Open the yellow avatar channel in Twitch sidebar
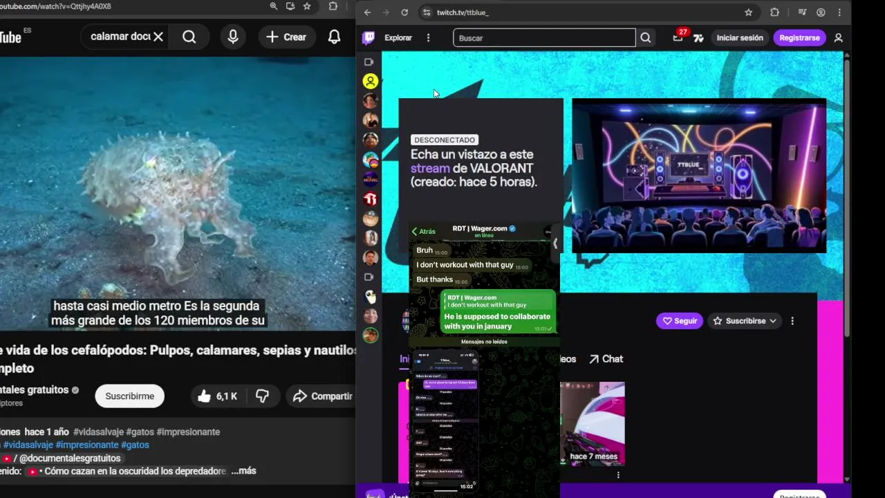 [x=371, y=82]
